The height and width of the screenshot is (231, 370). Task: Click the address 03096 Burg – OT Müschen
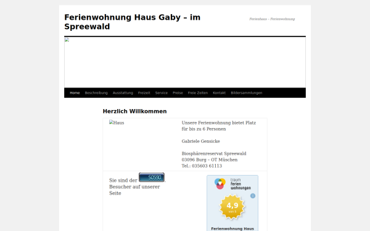pyautogui.click(x=210, y=160)
